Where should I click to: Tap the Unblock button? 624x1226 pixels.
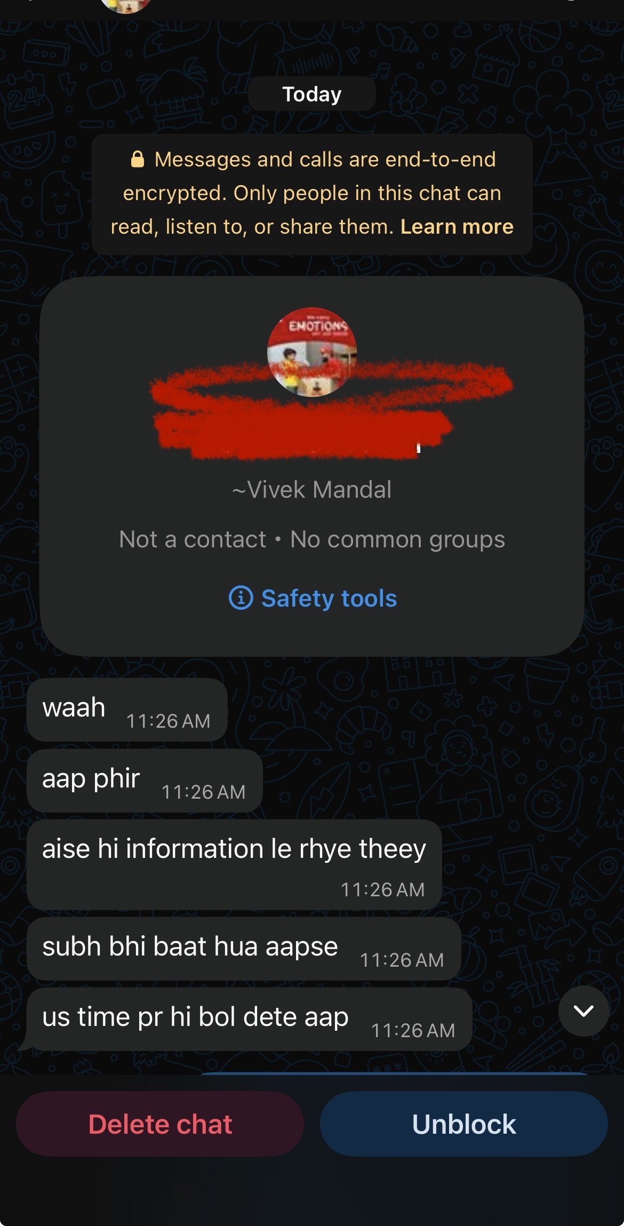[x=464, y=1124]
